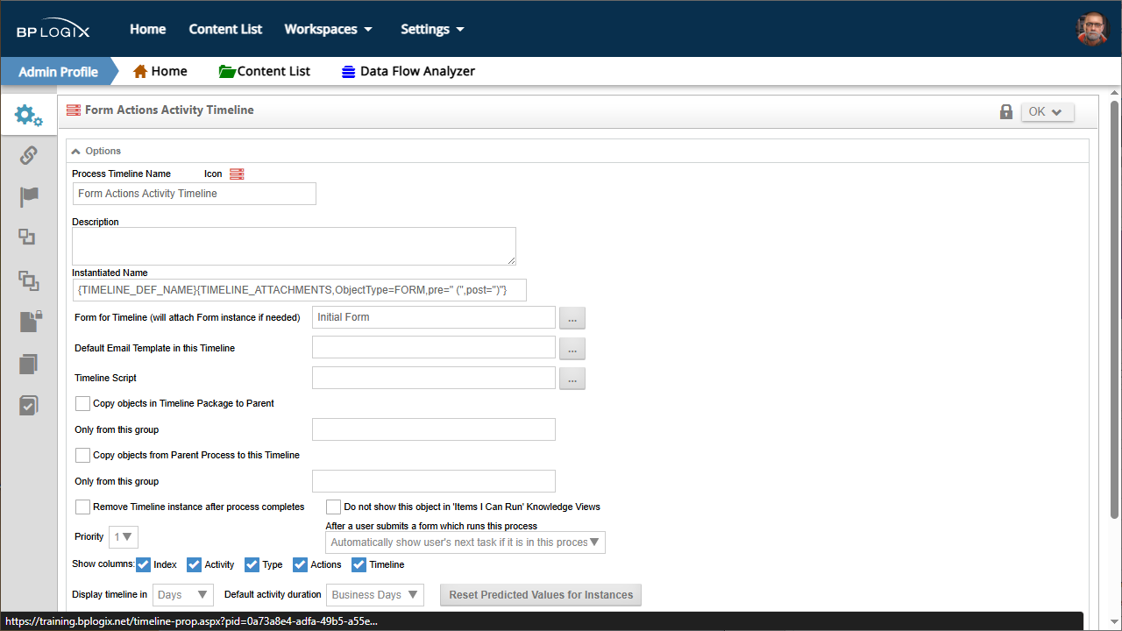Open the Default activity duration dropdown
Image resolution: width=1122 pixels, height=631 pixels.
click(375, 595)
